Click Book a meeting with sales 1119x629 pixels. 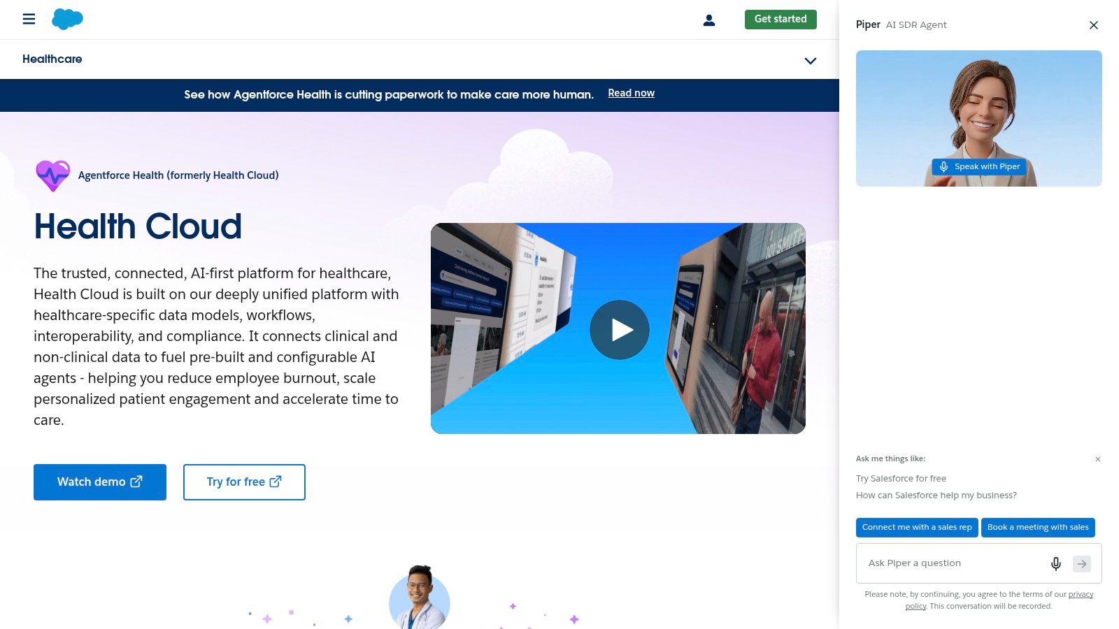pos(1038,528)
